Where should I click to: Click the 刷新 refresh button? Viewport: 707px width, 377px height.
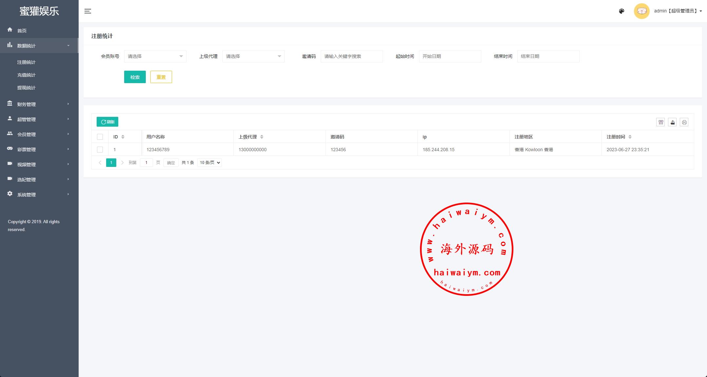pyautogui.click(x=107, y=122)
